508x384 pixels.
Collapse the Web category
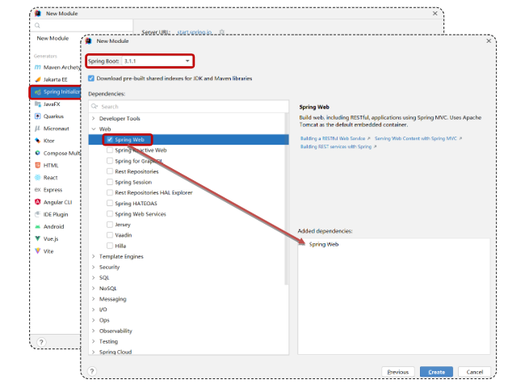94,129
